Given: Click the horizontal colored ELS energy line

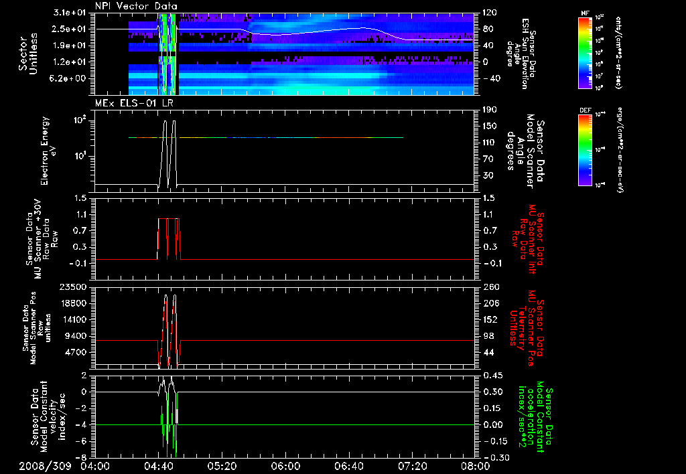Looking at the screenshot, I should (x=265, y=137).
